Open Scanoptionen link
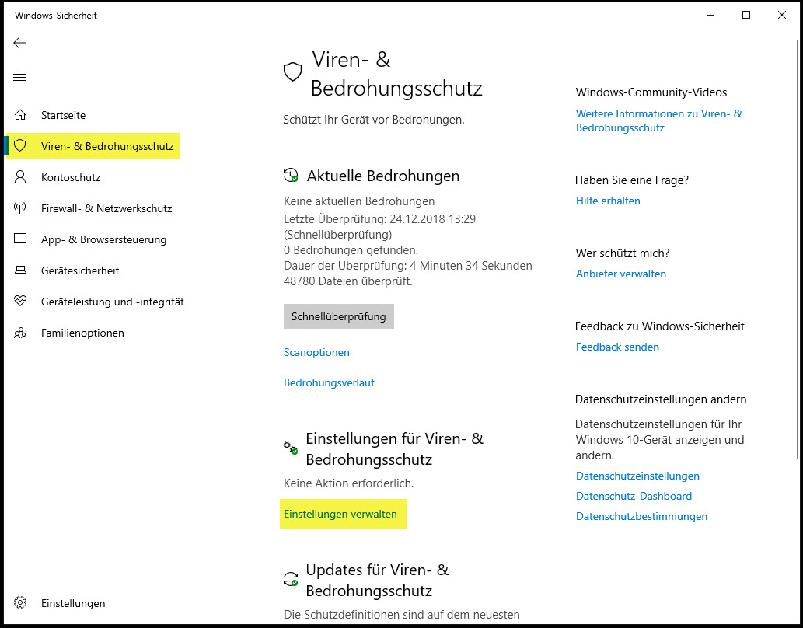 tap(316, 352)
